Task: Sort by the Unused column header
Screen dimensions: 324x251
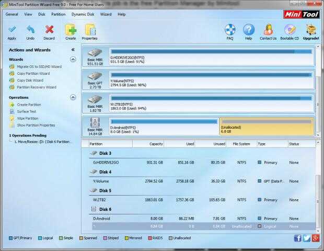Action: (x=211, y=144)
